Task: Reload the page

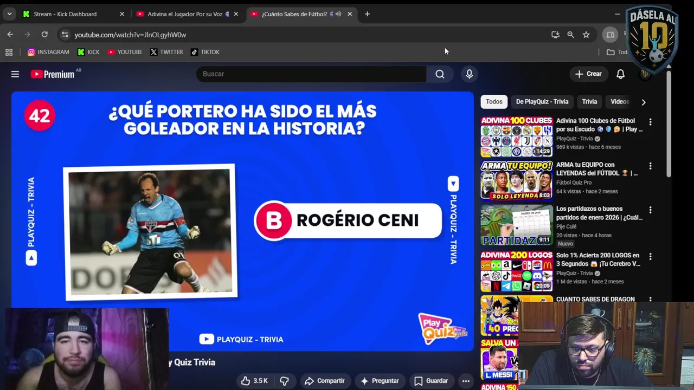Action: (44, 35)
